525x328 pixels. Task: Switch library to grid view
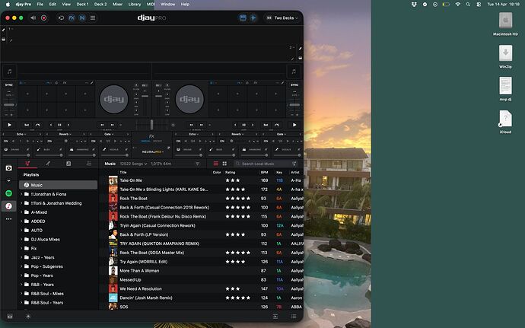pos(224,164)
